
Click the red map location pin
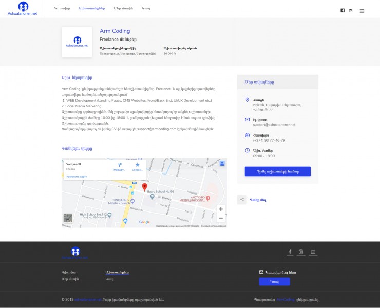tap(144, 187)
